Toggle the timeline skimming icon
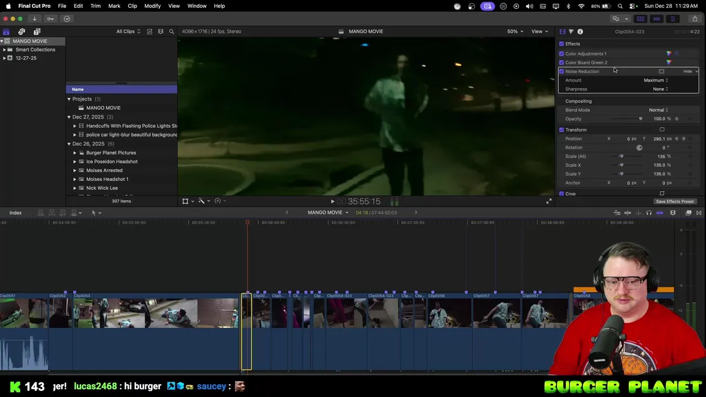This screenshot has width=706, height=397. click(628, 213)
